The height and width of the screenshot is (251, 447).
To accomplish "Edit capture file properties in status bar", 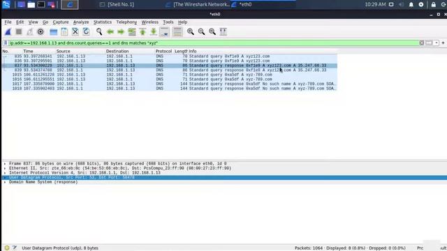I will click(x=15, y=248).
